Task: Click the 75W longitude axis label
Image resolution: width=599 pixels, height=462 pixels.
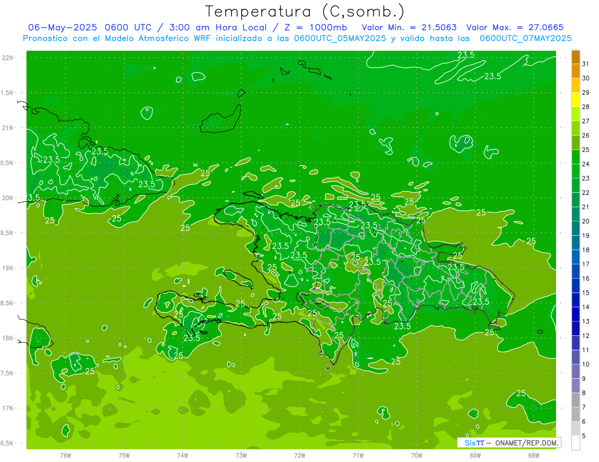Action: [124, 456]
